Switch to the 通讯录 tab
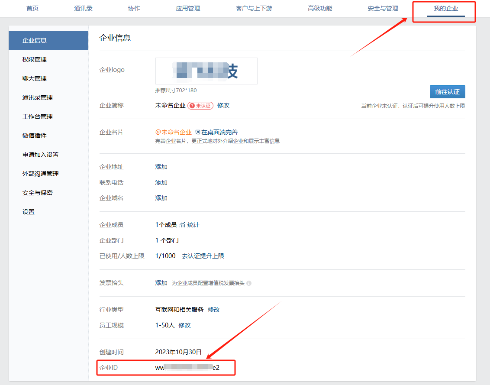Image resolution: width=490 pixels, height=385 pixels. tap(83, 8)
